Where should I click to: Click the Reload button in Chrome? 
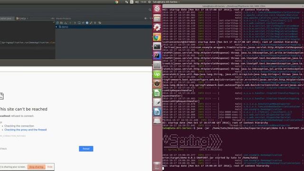pos(86,149)
